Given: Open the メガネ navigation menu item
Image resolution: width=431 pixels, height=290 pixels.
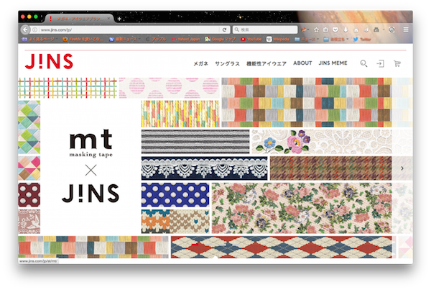Looking at the screenshot, I should coord(200,63).
